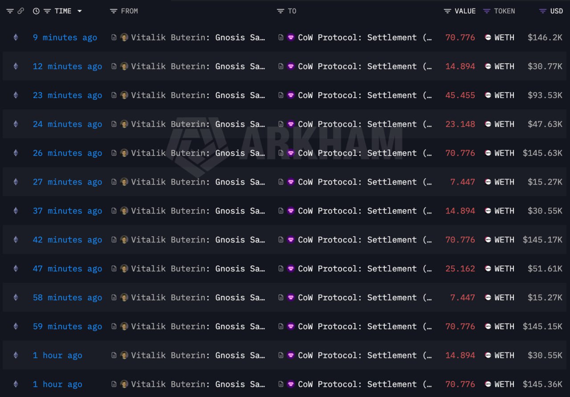Click Vitalik Buterin avatar in 23 minutes row
Viewport: 570px width, 397px height.
tap(124, 95)
